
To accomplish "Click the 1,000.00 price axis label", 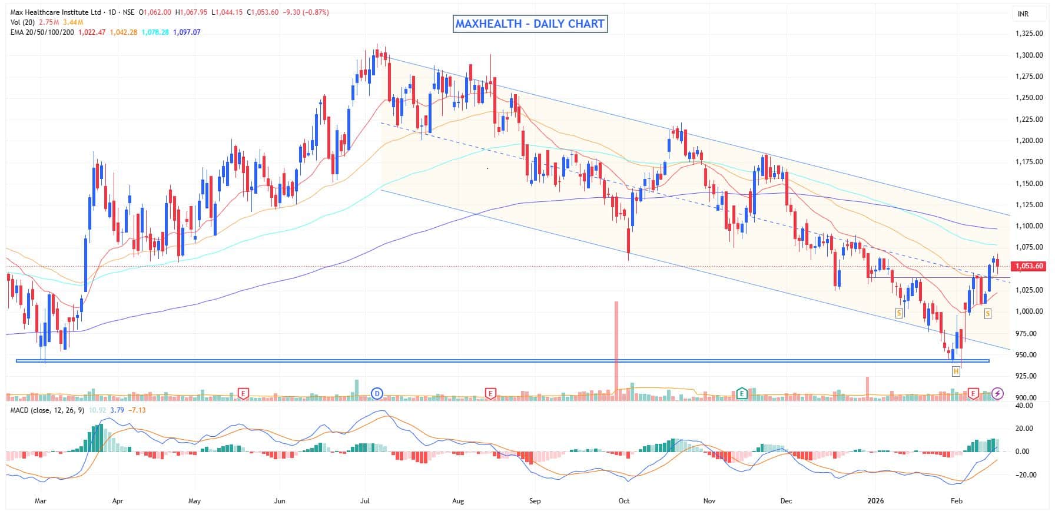I will [x=1029, y=311].
